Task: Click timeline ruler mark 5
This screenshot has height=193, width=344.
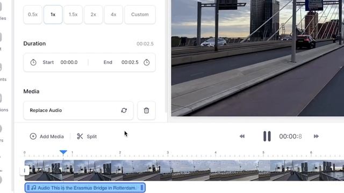Action: pos(263,152)
